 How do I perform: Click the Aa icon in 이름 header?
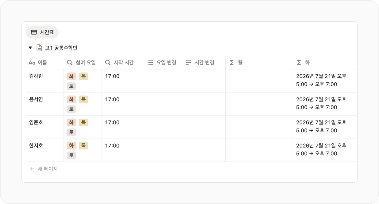pos(32,62)
